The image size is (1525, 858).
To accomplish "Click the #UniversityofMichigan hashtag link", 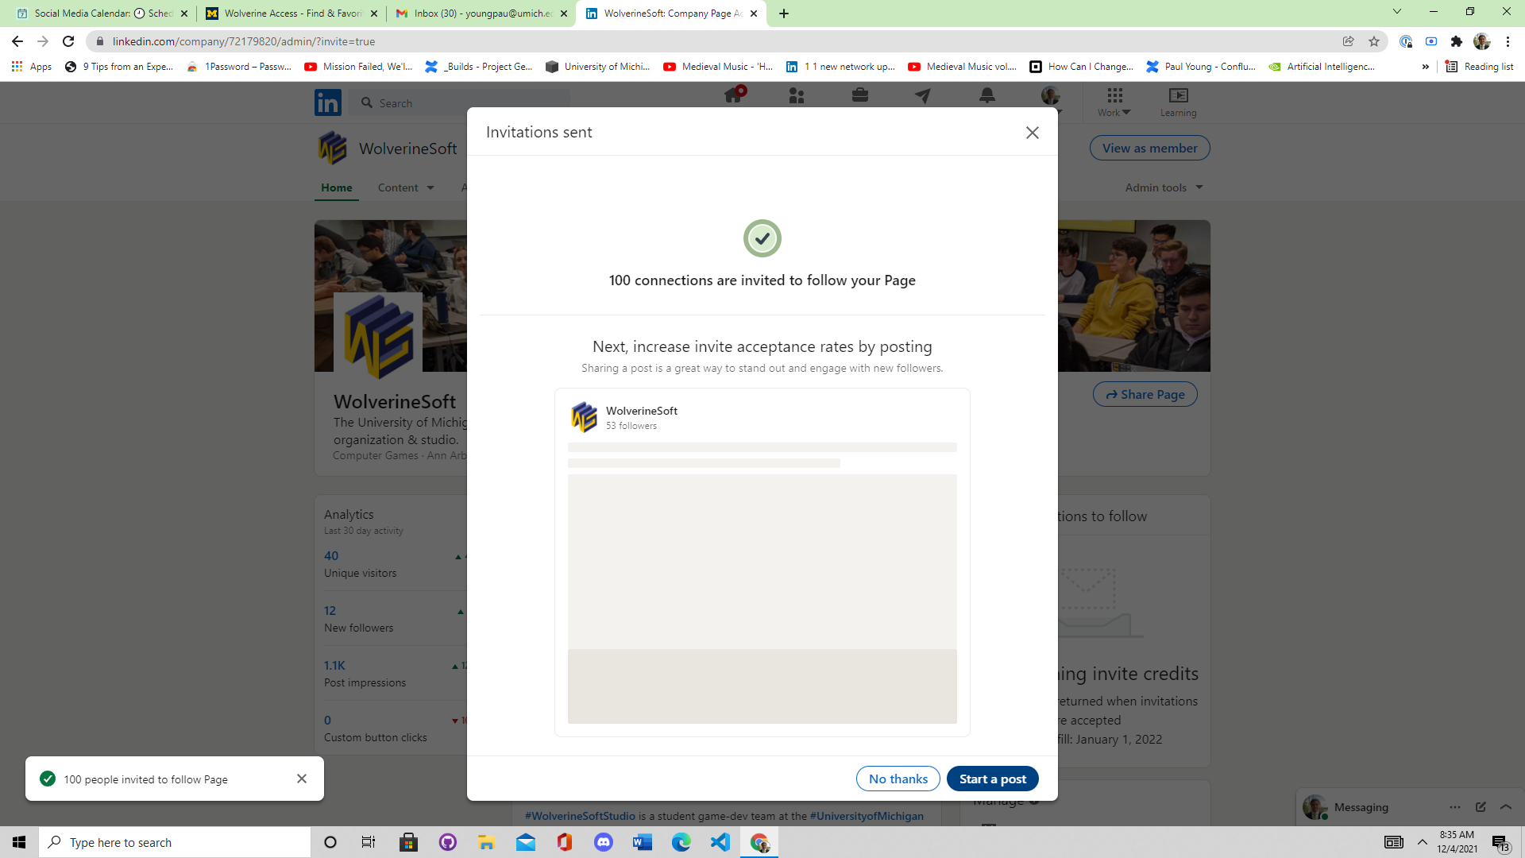I will pyautogui.click(x=867, y=816).
